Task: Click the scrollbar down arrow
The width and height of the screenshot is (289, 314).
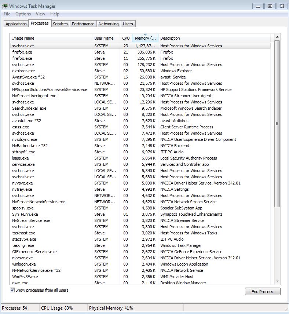Action: point(277,281)
